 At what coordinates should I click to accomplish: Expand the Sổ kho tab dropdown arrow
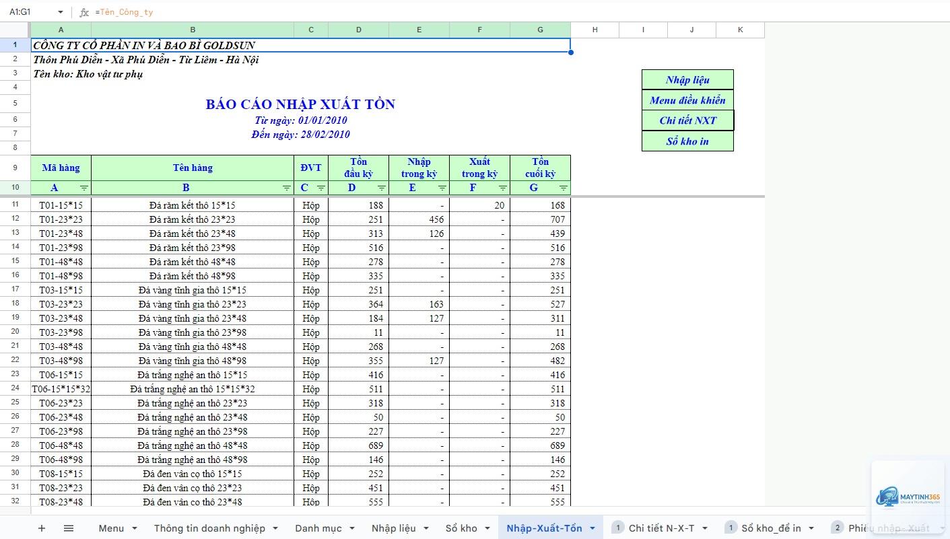(487, 528)
